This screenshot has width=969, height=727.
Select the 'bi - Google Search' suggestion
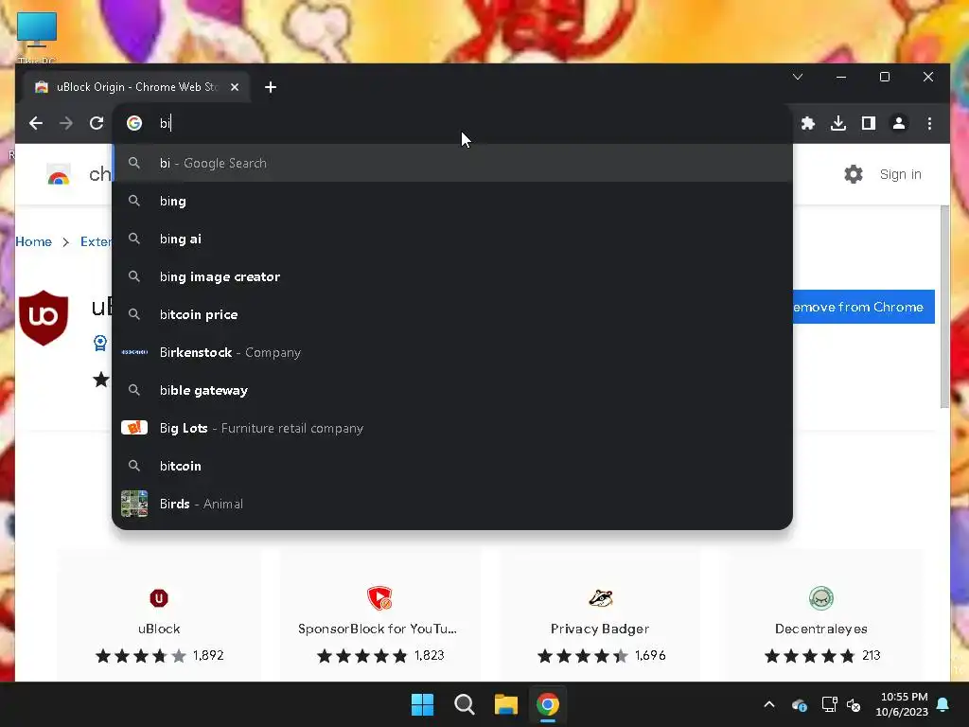click(452, 163)
